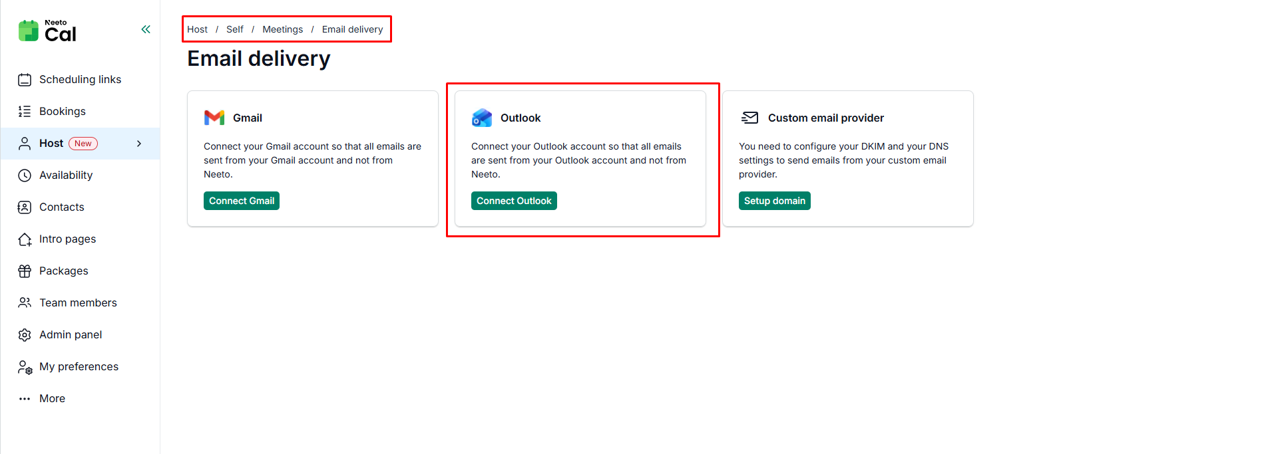The height and width of the screenshot is (454, 1264).
Task: Click the Admin panel gear icon
Action: tap(25, 335)
